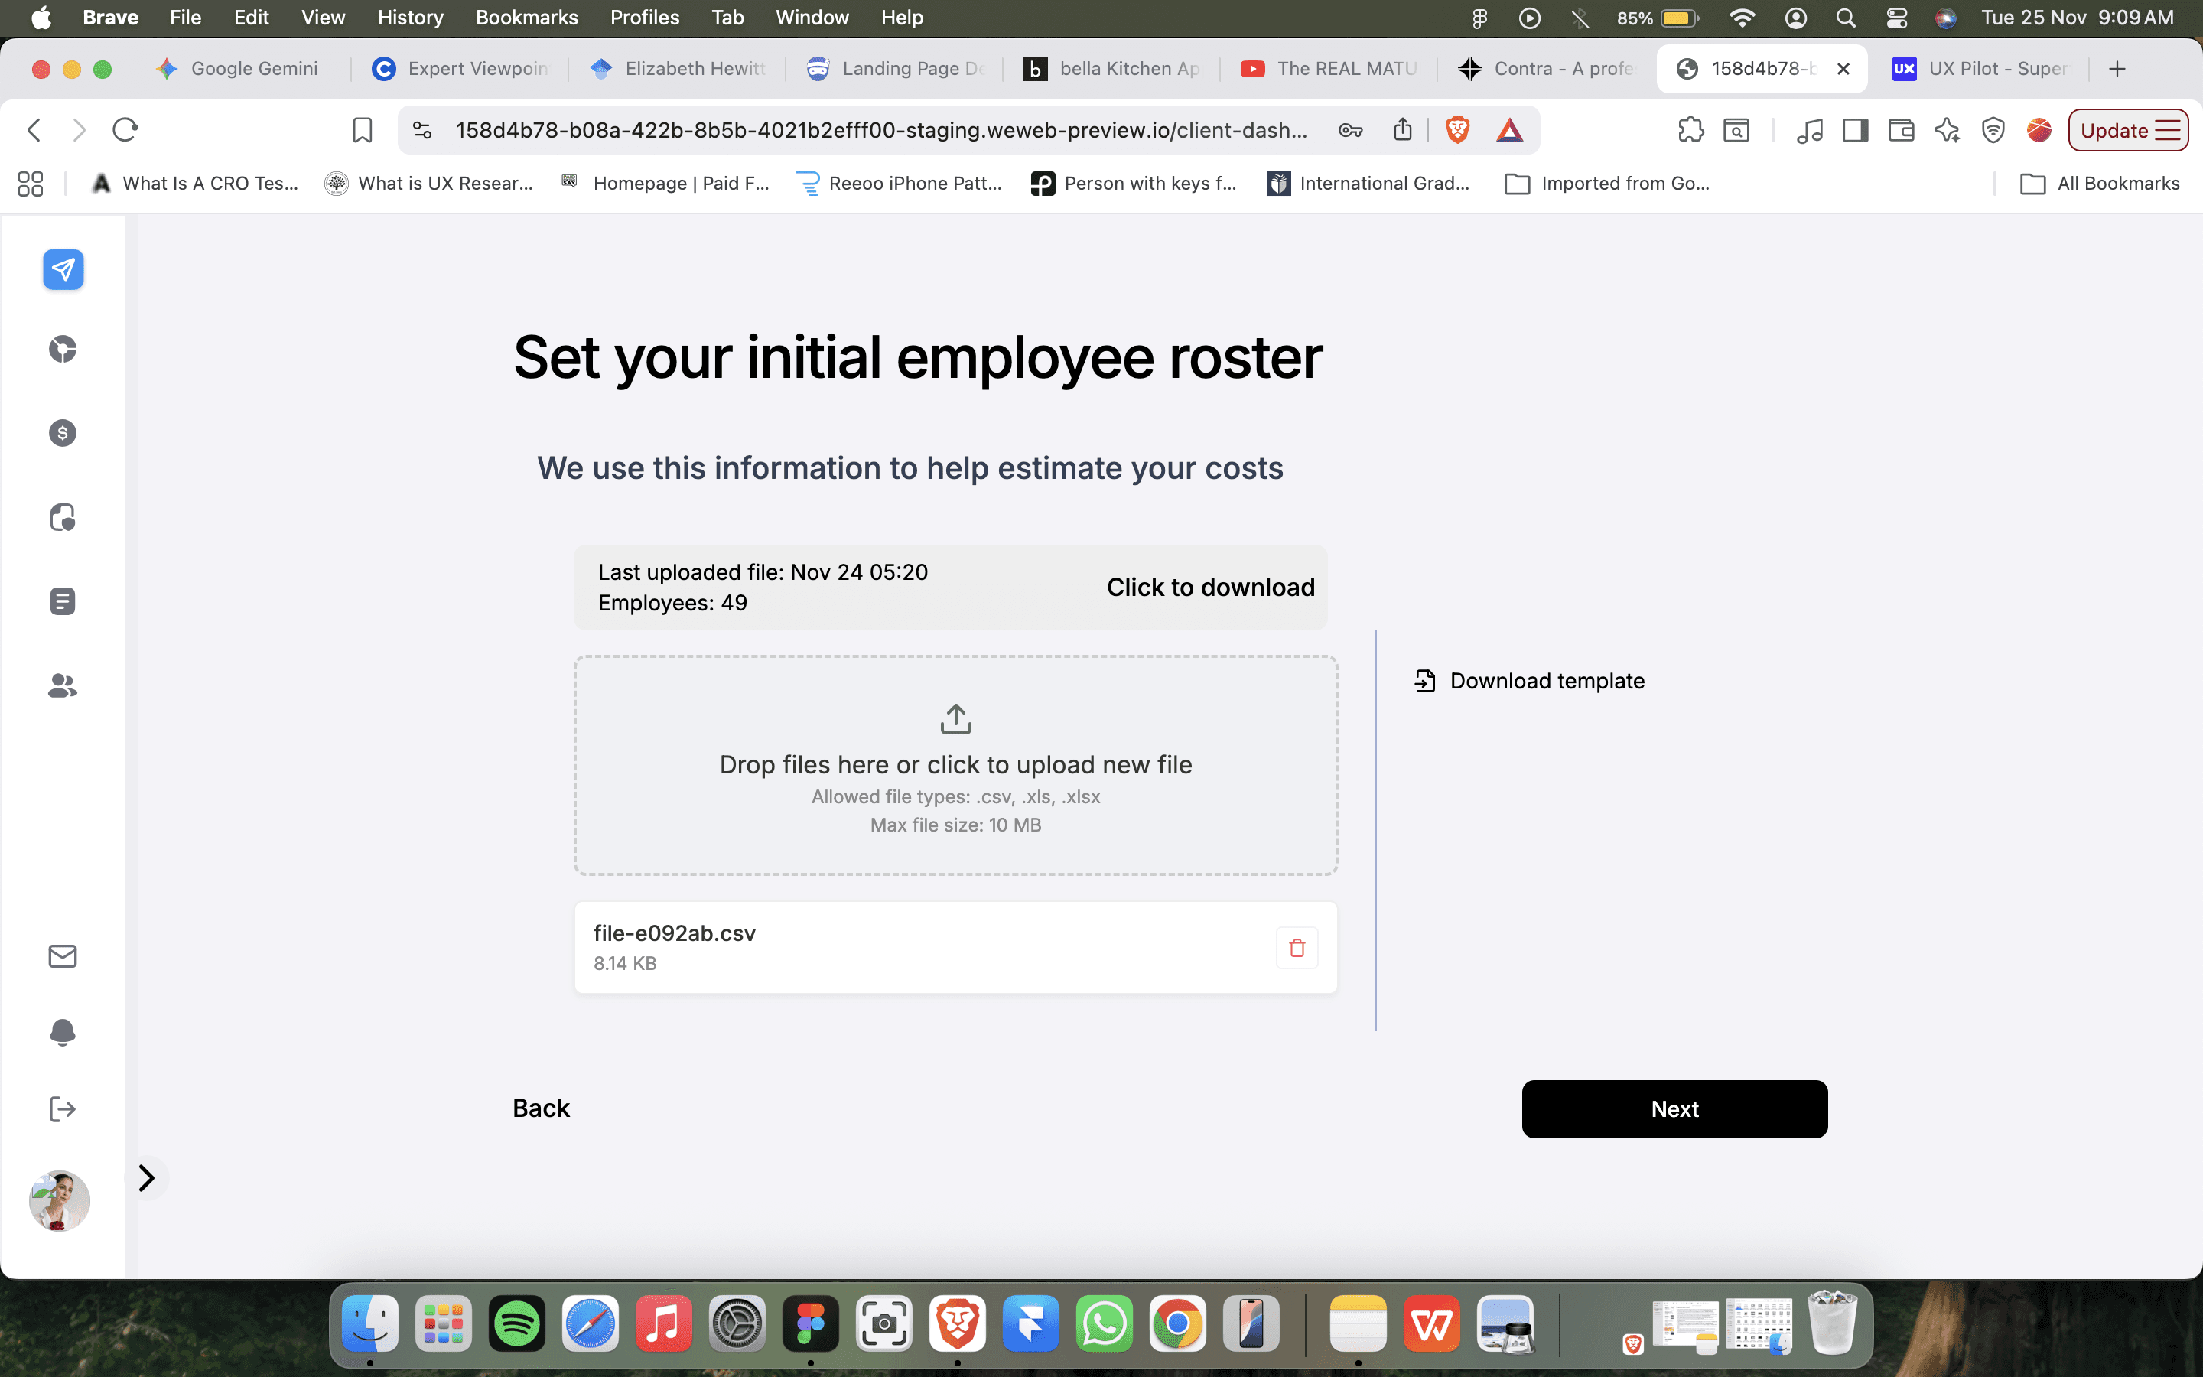The width and height of the screenshot is (2203, 1377).
Task: Expand the sidebar with the chevron arrow
Action: pos(147,1177)
